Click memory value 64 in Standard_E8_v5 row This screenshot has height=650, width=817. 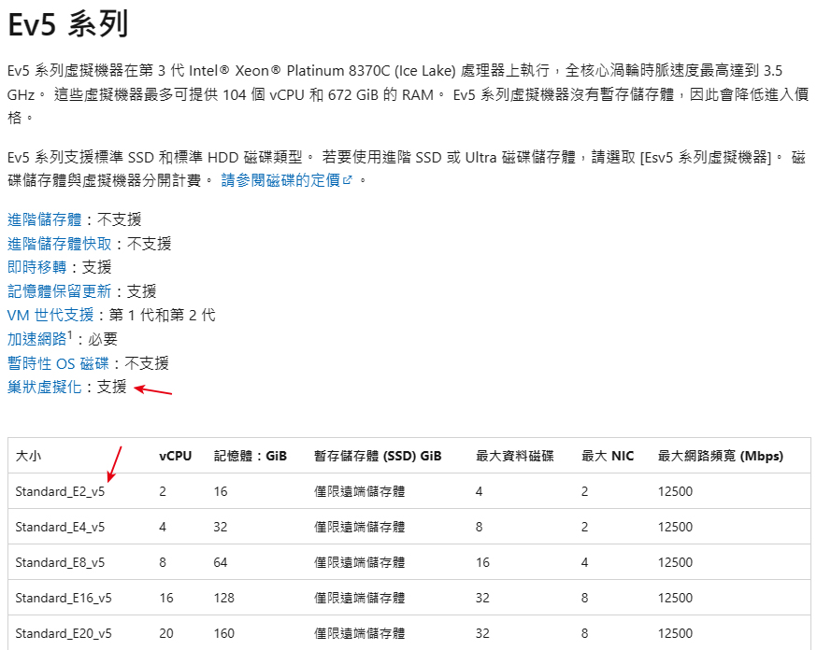[221, 562]
